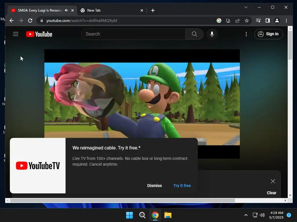Click Try it free link

pyautogui.click(x=182, y=186)
